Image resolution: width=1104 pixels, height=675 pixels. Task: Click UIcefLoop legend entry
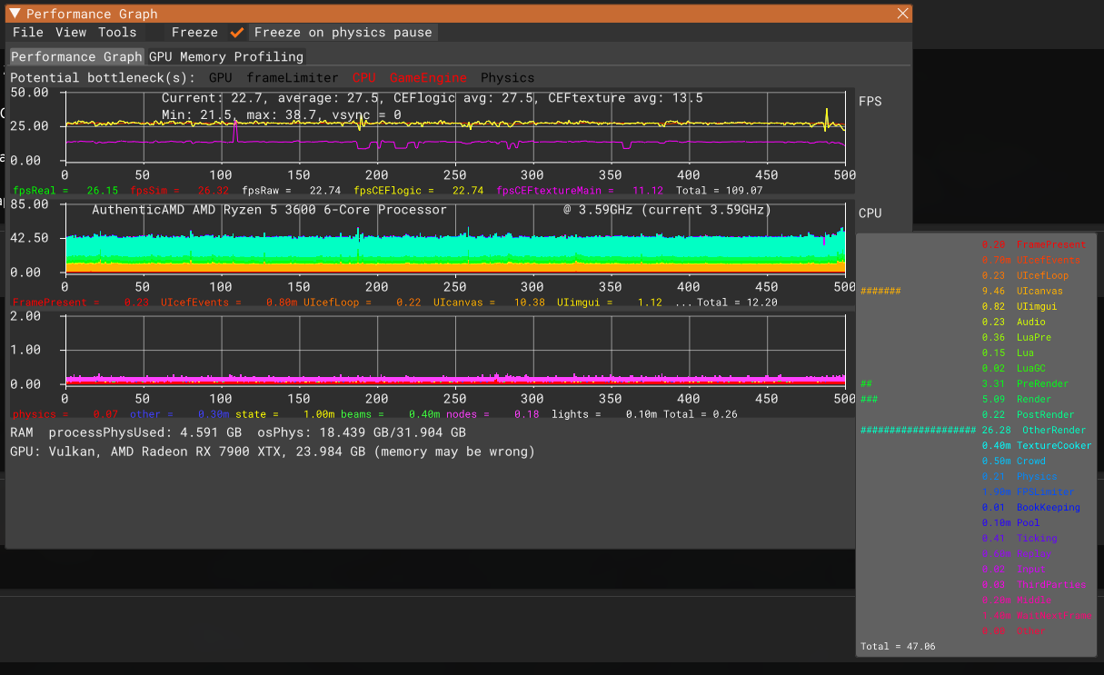pyautogui.click(x=1025, y=276)
